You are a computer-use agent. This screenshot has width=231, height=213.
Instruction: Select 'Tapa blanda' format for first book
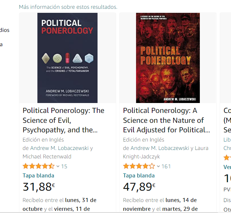38,176
